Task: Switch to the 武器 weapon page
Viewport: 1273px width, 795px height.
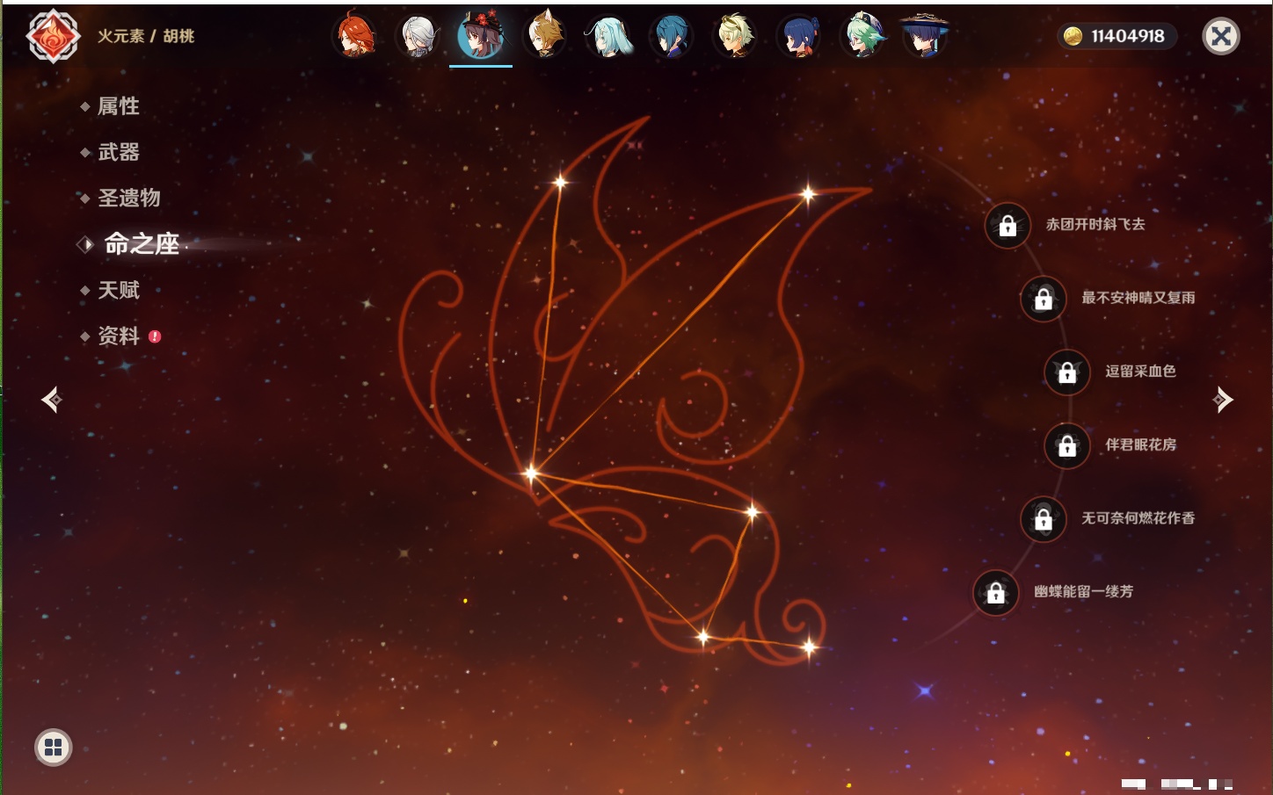Action: coord(119,152)
